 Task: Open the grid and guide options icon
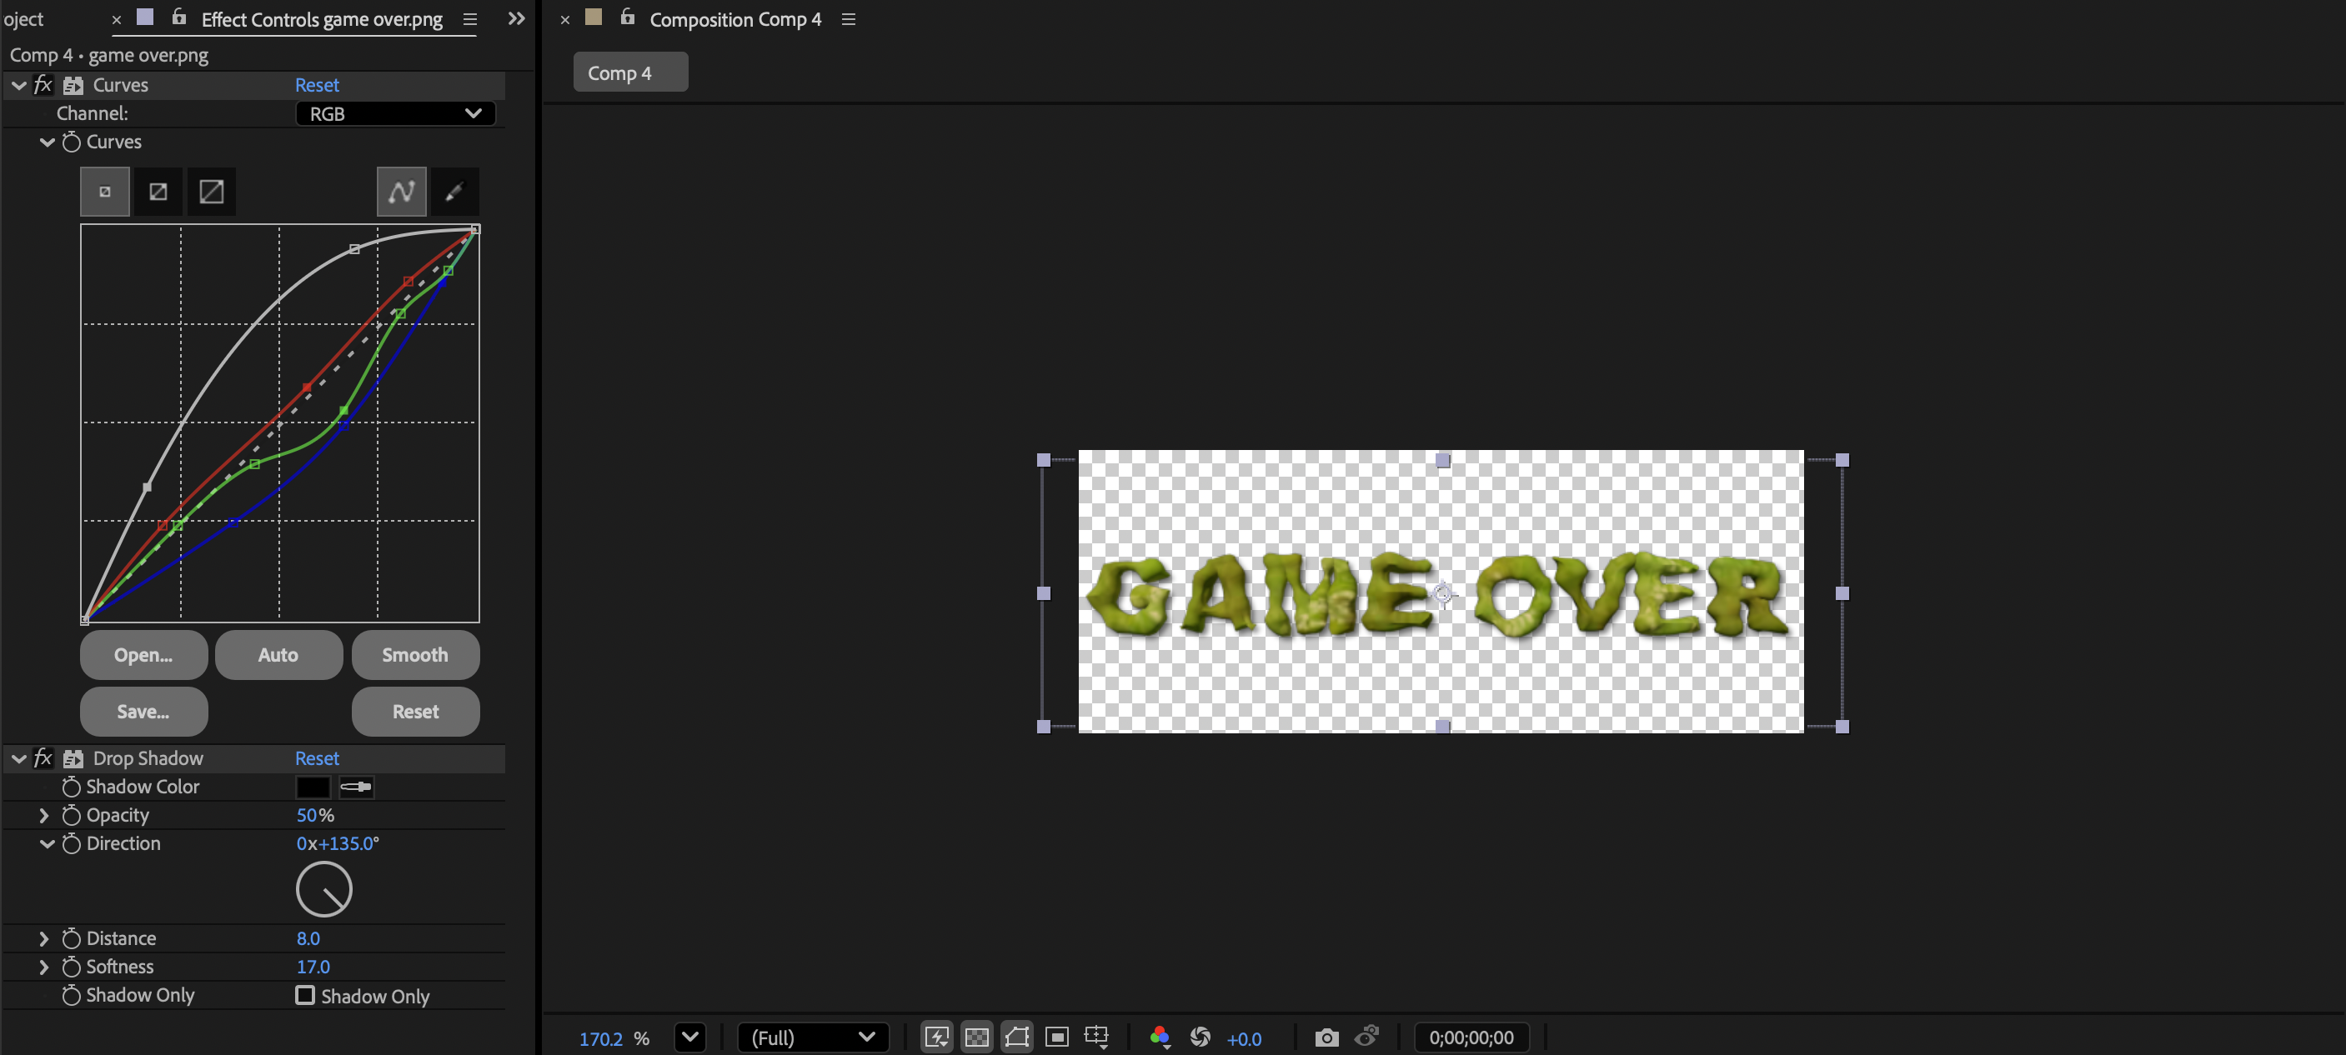(x=1096, y=1037)
